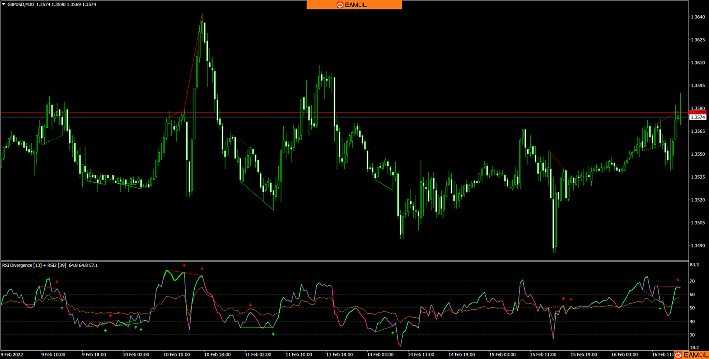Select the red 1.3577 price level tag
The height and width of the screenshot is (359, 709).
[698, 113]
